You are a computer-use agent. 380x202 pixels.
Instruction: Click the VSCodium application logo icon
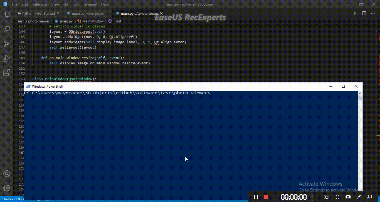[x=5, y=4]
